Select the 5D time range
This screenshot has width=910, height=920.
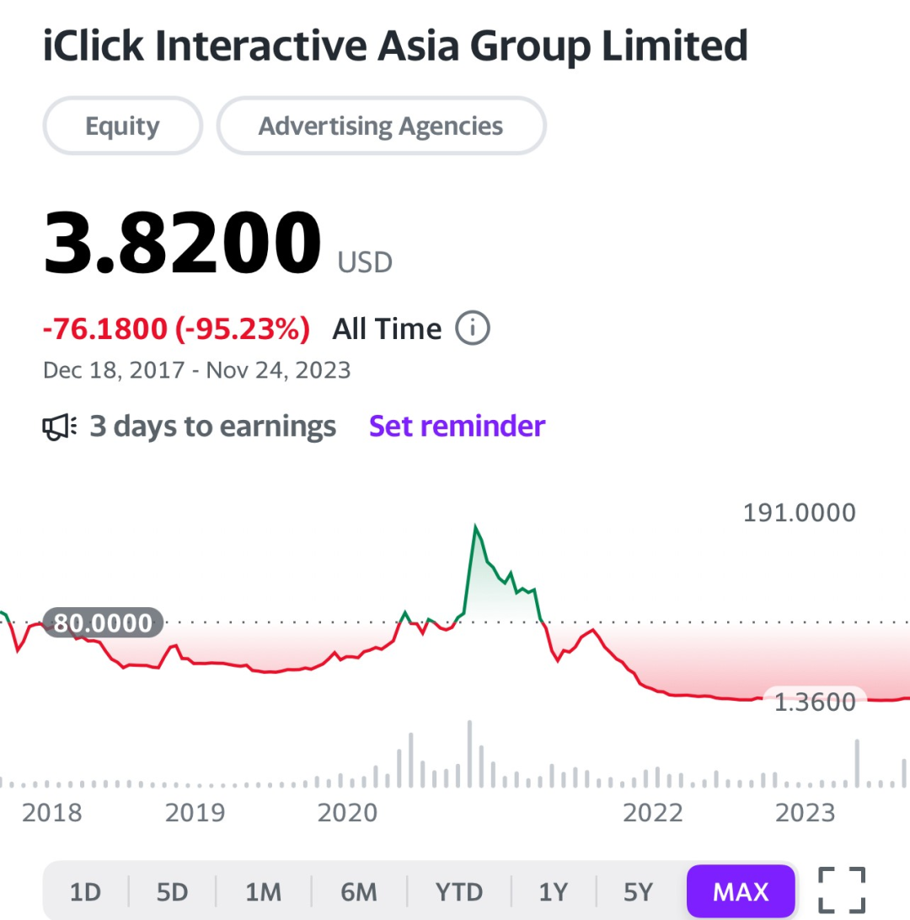pyautogui.click(x=172, y=892)
